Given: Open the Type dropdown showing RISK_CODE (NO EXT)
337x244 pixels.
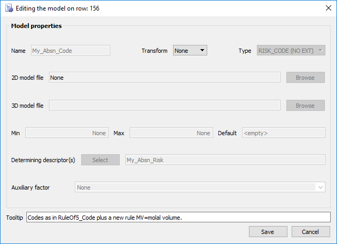Looking at the screenshot, I should [291, 50].
